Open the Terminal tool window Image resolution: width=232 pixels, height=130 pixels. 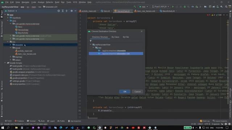coord(31,121)
